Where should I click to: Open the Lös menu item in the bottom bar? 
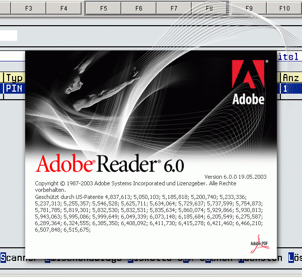(x=295, y=257)
